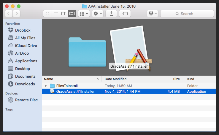Go back with the left arrow button
Viewport: 219px width, 135px height.
(x=9, y=14)
